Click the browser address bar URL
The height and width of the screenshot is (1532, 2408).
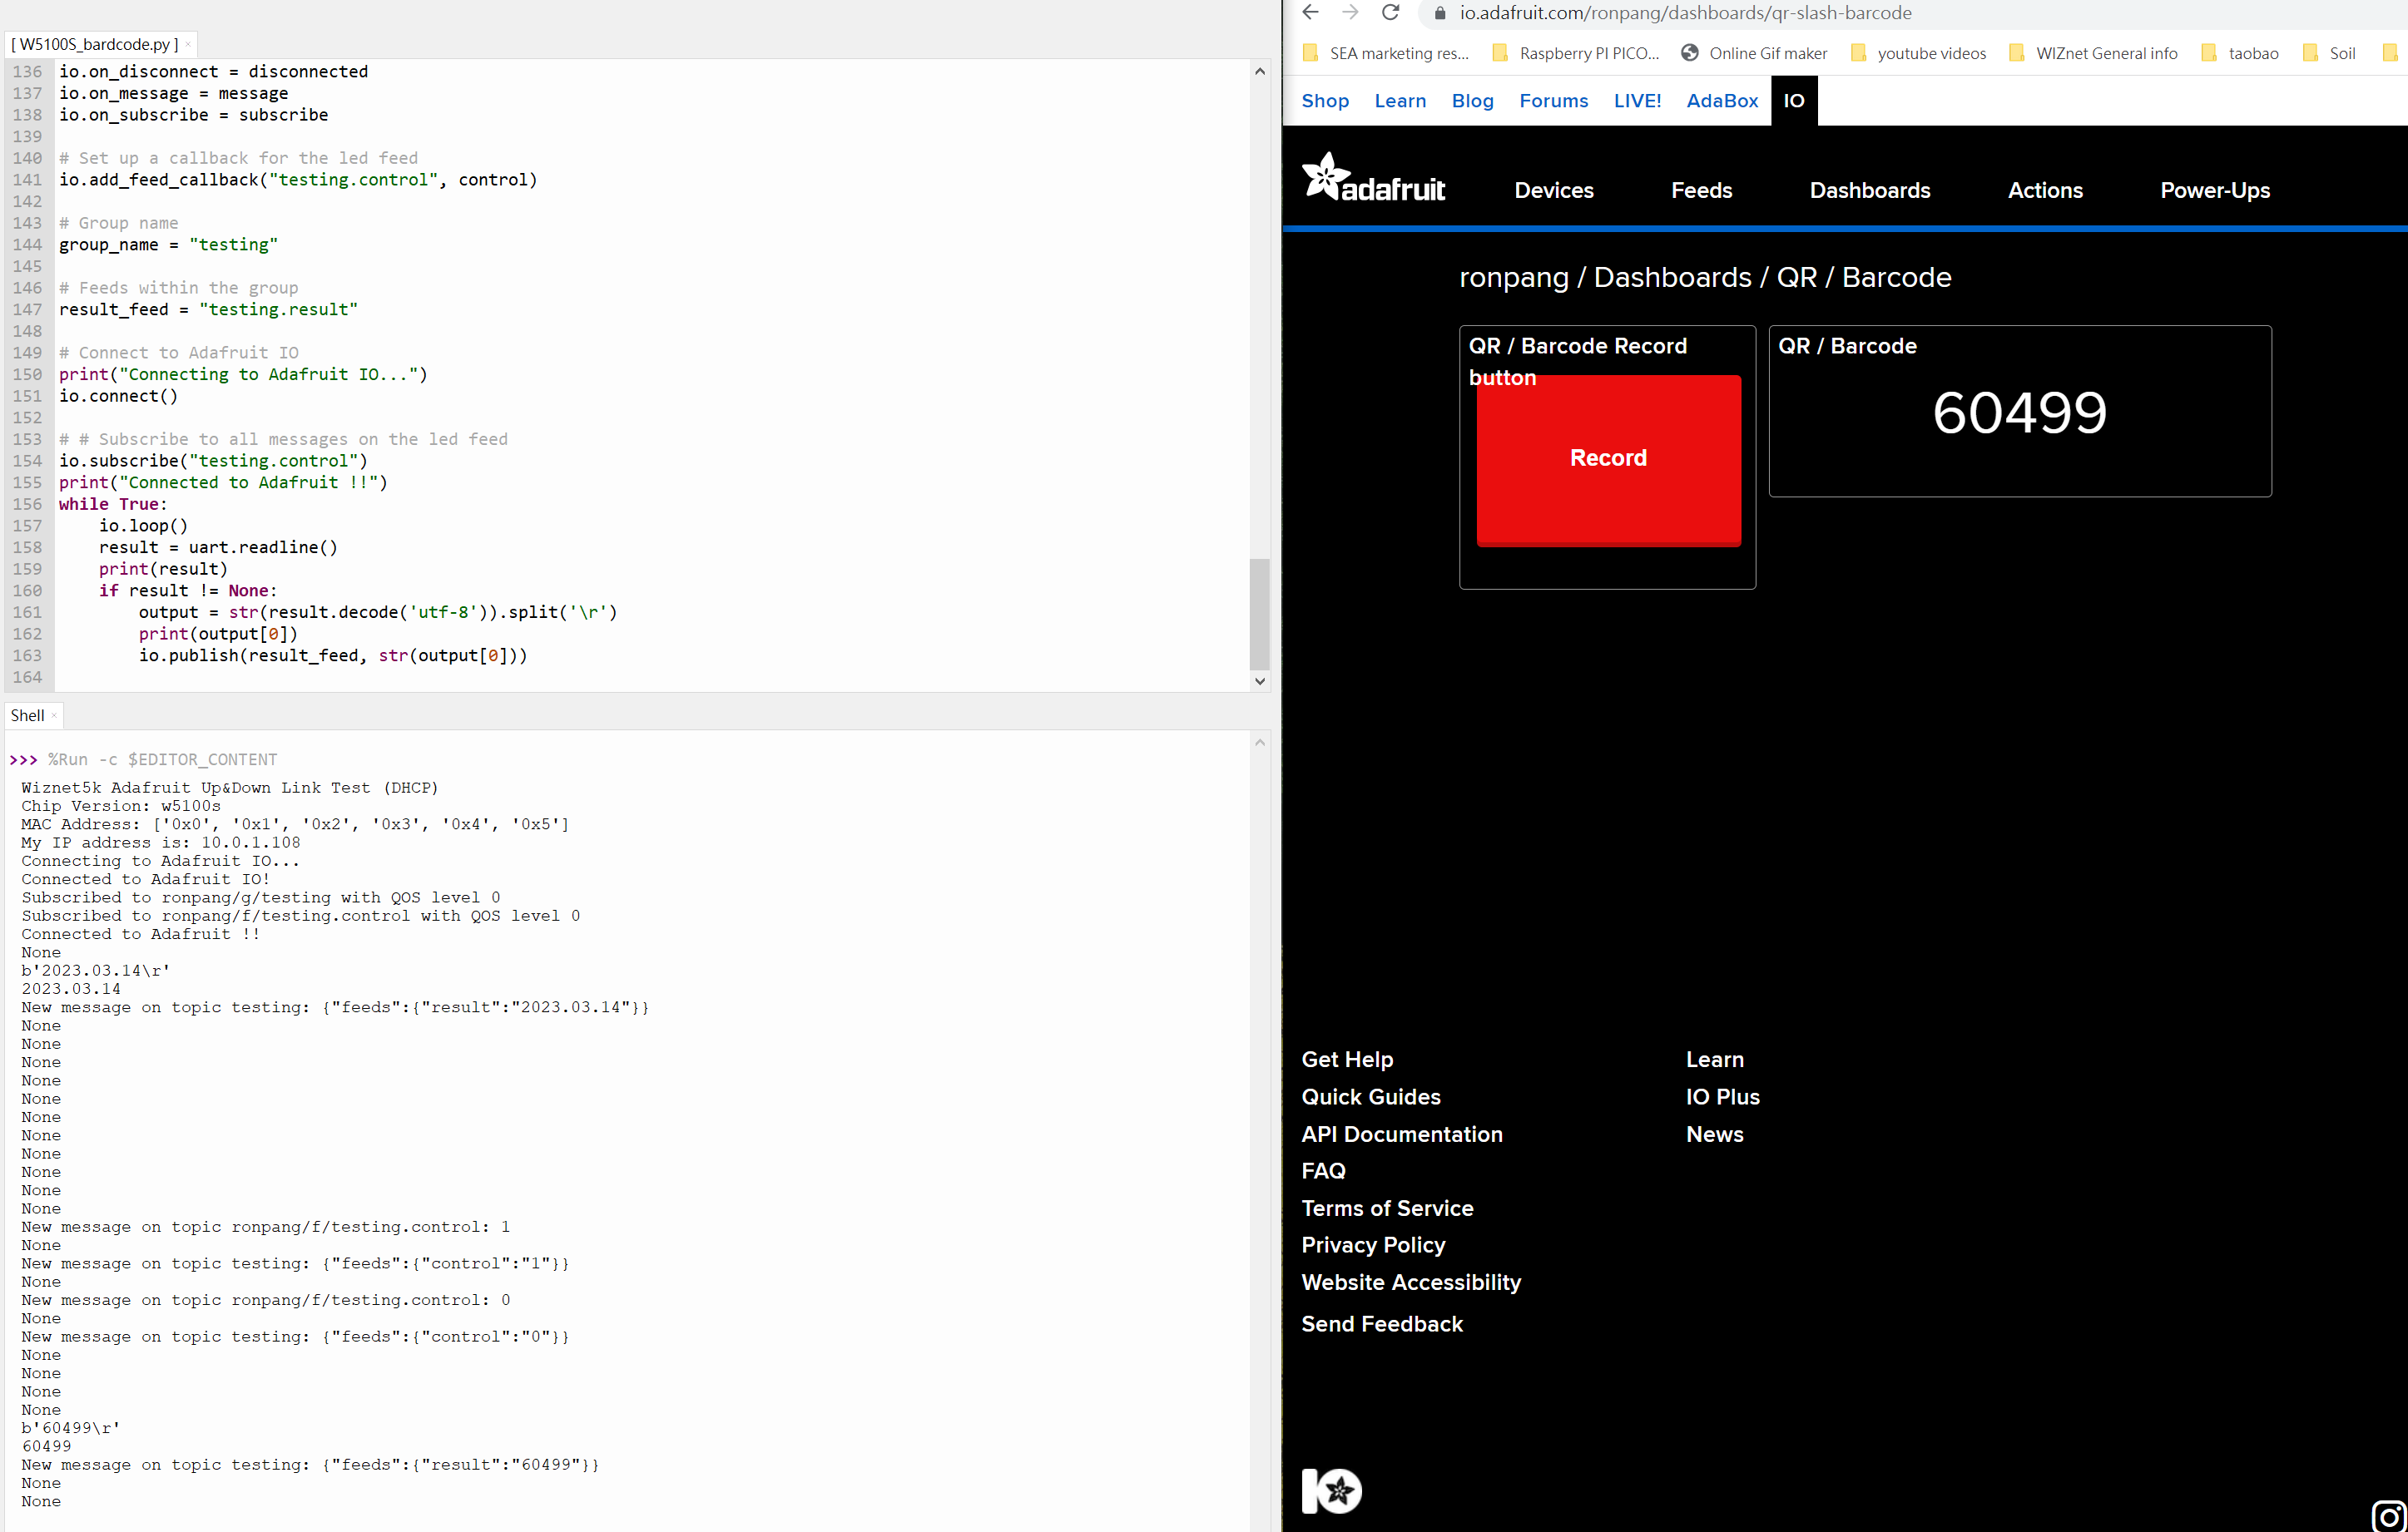pos(1685,13)
